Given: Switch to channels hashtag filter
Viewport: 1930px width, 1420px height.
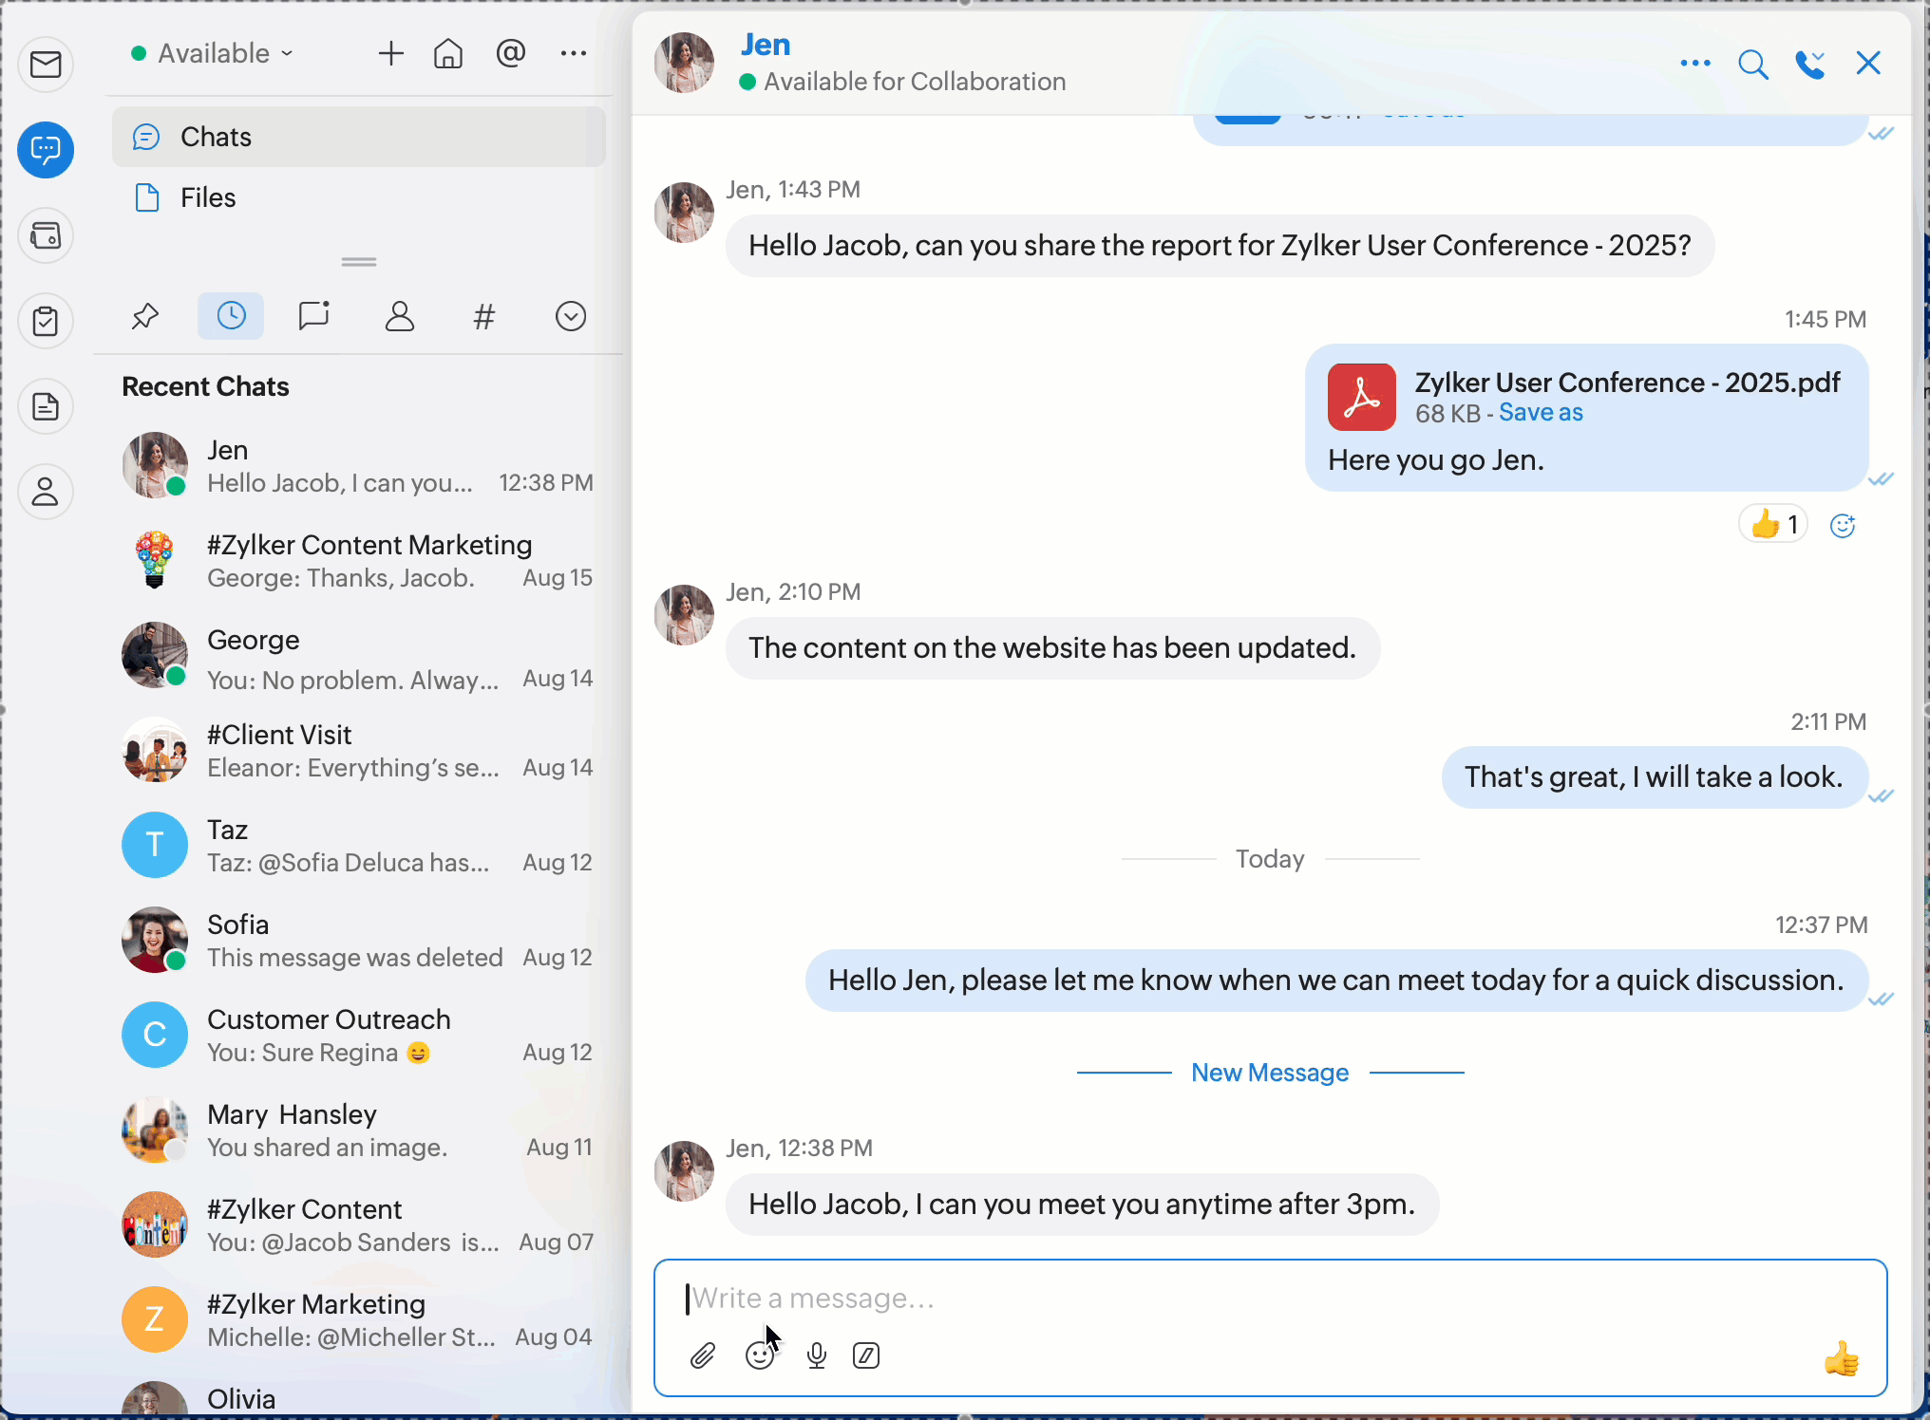Looking at the screenshot, I should pyautogui.click(x=484, y=316).
